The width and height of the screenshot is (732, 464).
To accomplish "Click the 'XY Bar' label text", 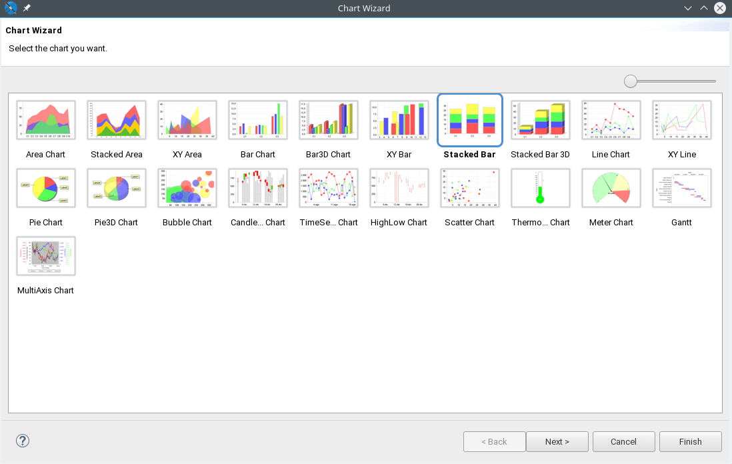I will (x=399, y=155).
